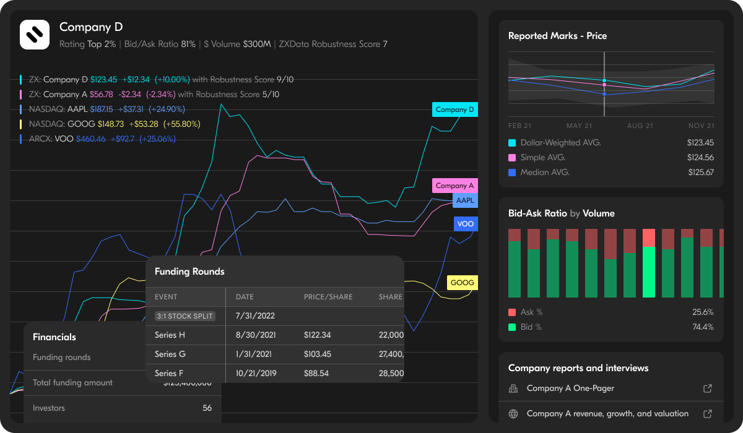Select the VOO chart label tag
The image size is (743, 433).
click(465, 224)
